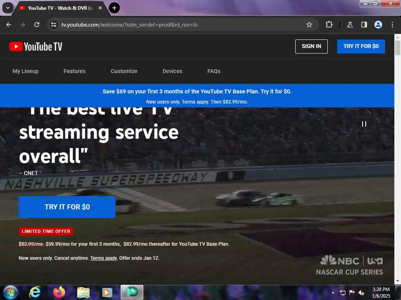Open the My Lineup nav item
The height and width of the screenshot is (300, 401).
pos(25,71)
